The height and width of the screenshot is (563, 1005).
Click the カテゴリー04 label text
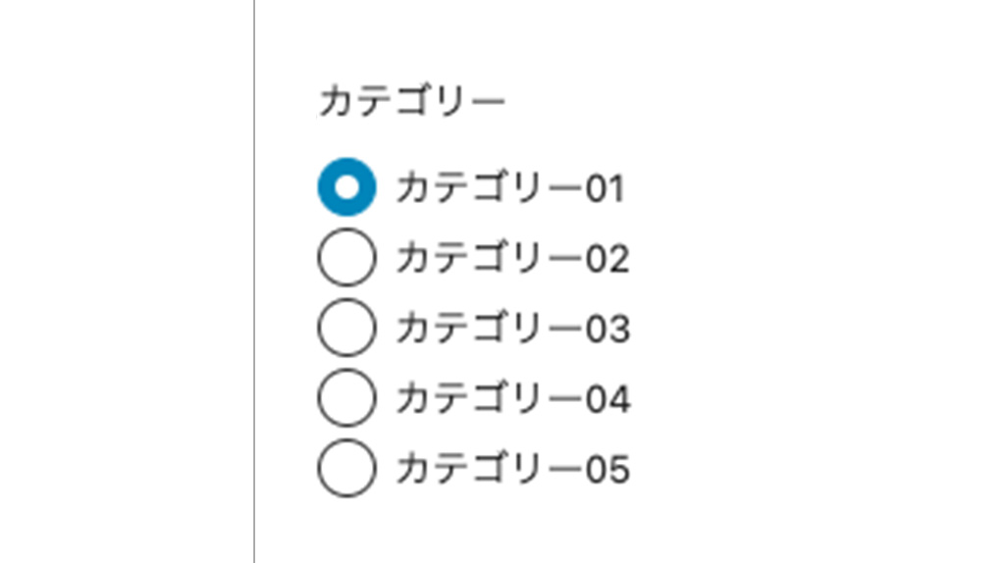513,399
